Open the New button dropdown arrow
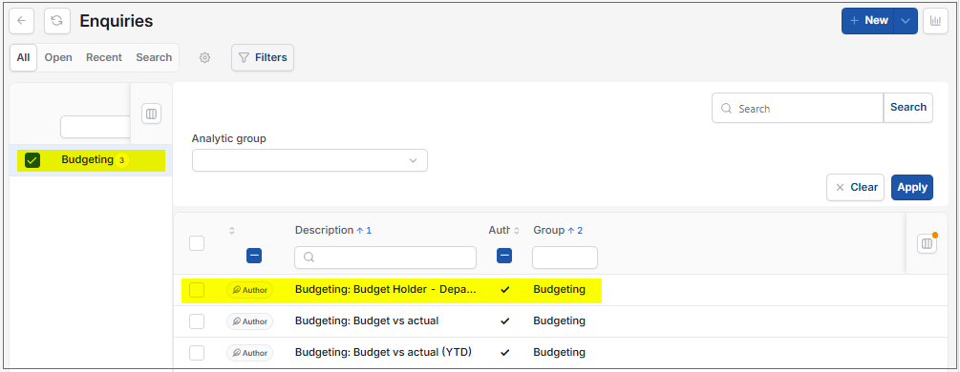 [906, 21]
